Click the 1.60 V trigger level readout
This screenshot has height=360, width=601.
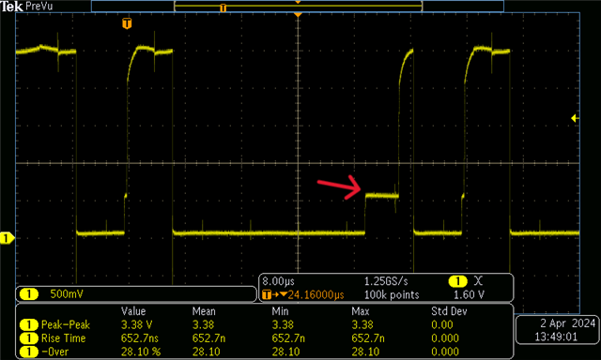tap(469, 295)
